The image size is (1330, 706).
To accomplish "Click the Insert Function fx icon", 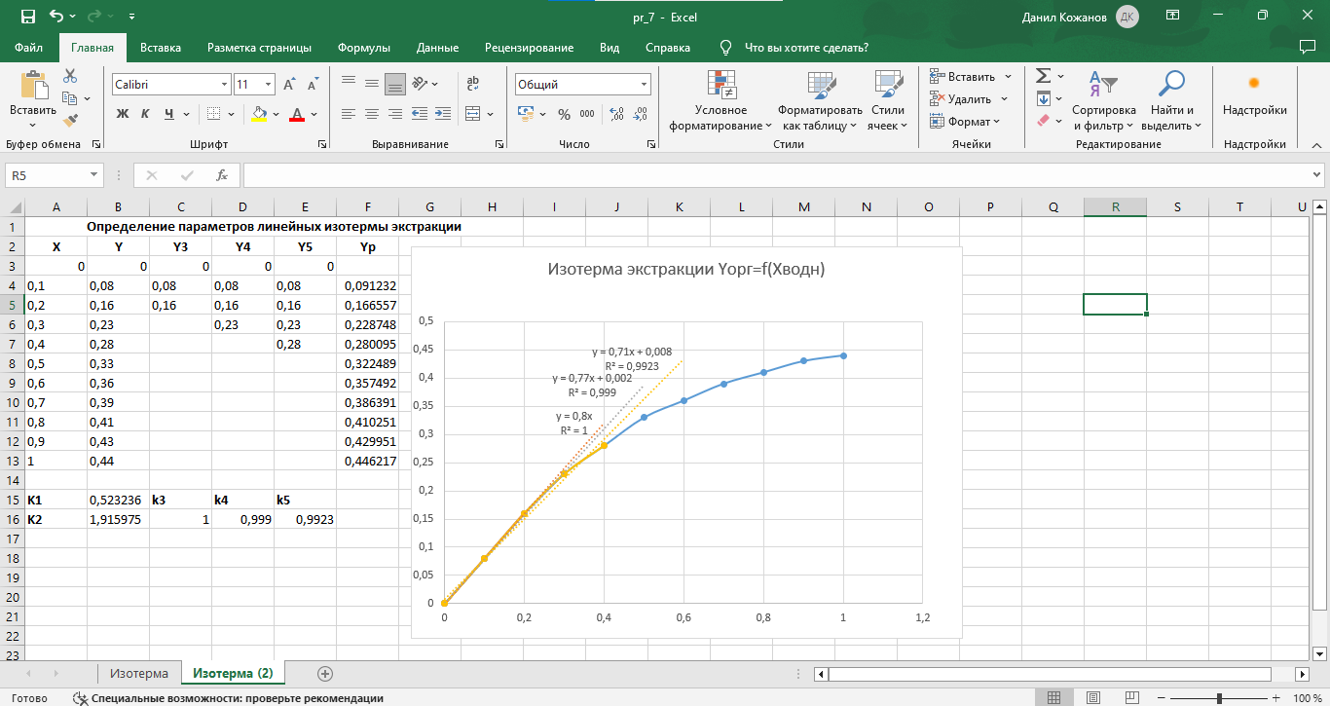I will [x=222, y=175].
